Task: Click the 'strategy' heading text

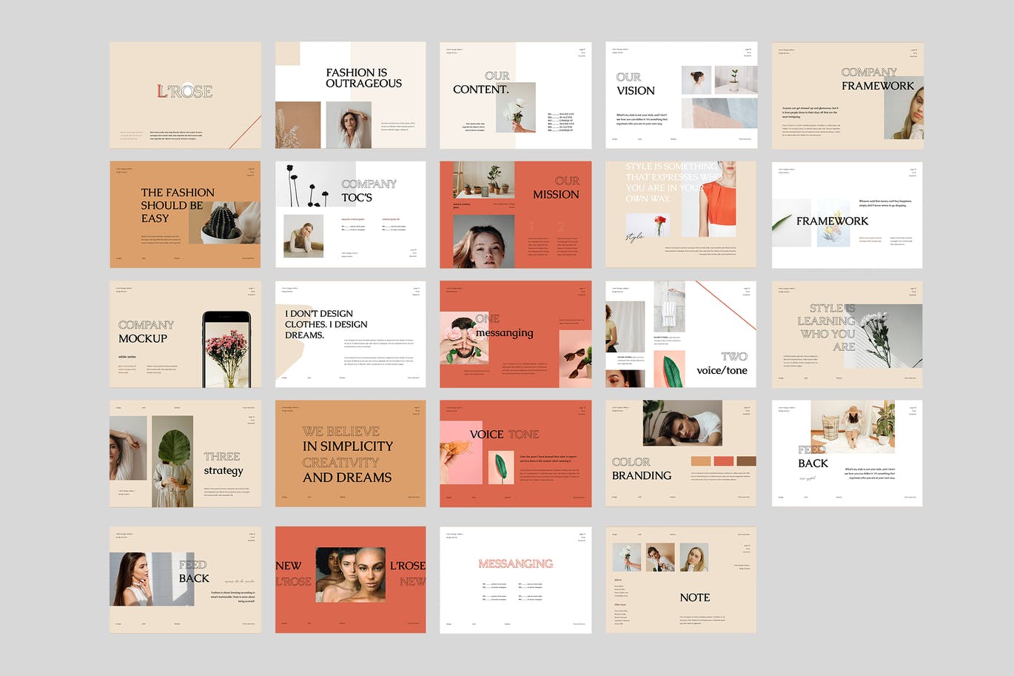Action: [x=224, y=471]
